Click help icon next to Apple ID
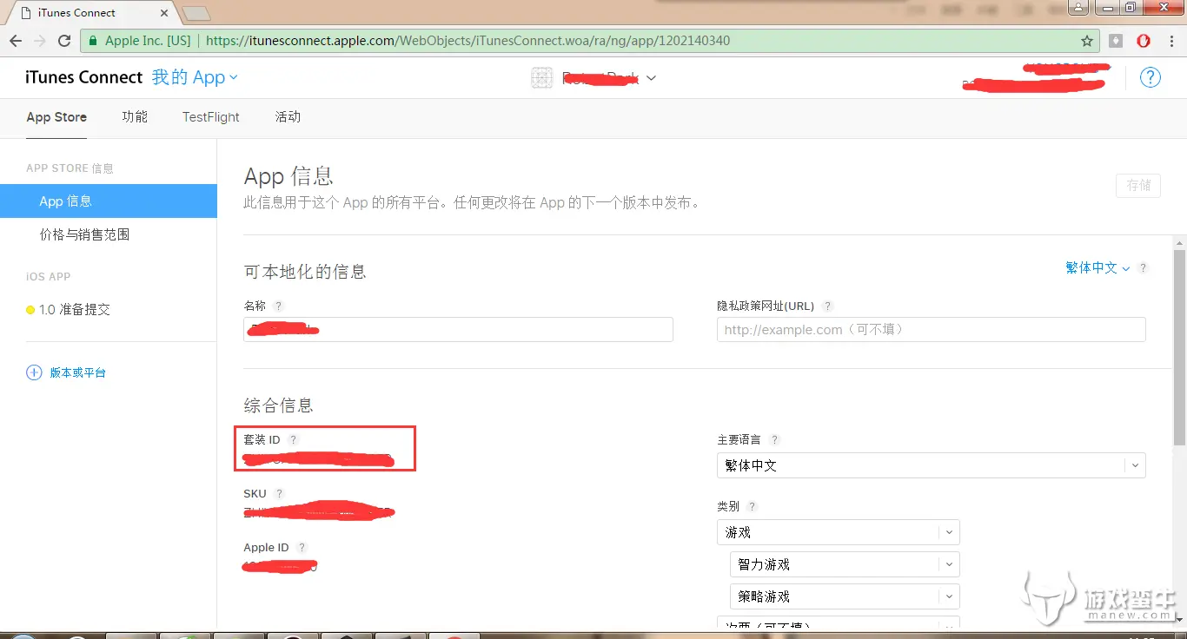This screenshot has width=1187, height=639. [302, 548]
